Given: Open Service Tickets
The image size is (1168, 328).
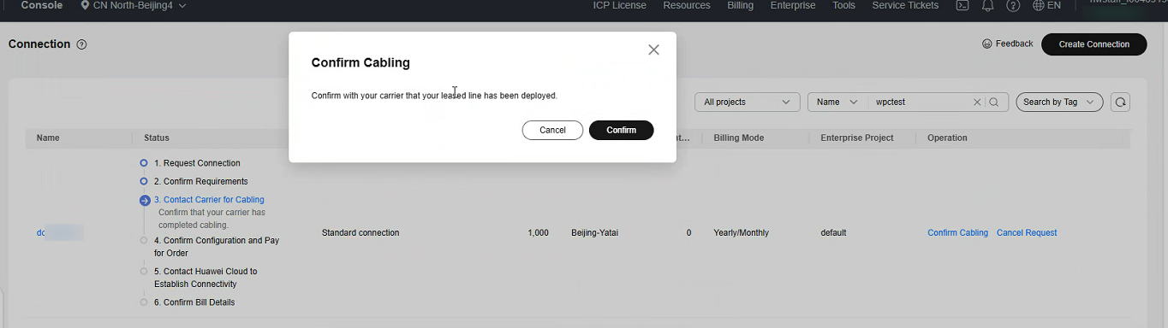Looking at the screenshot, I should pos(905,5).
